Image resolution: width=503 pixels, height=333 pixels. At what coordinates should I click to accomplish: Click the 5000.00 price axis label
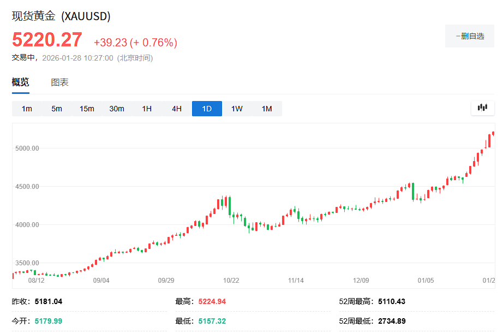(26, 148)
